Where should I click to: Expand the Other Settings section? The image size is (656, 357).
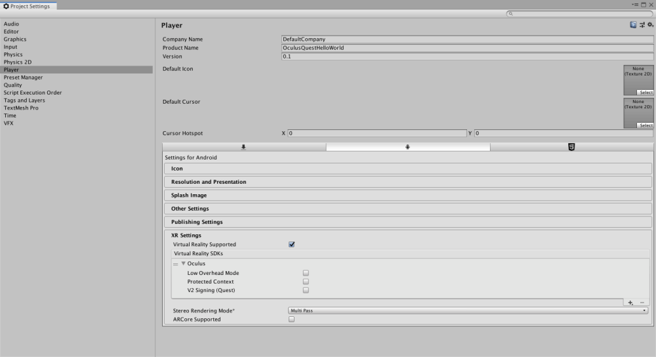tap(190, 209)
